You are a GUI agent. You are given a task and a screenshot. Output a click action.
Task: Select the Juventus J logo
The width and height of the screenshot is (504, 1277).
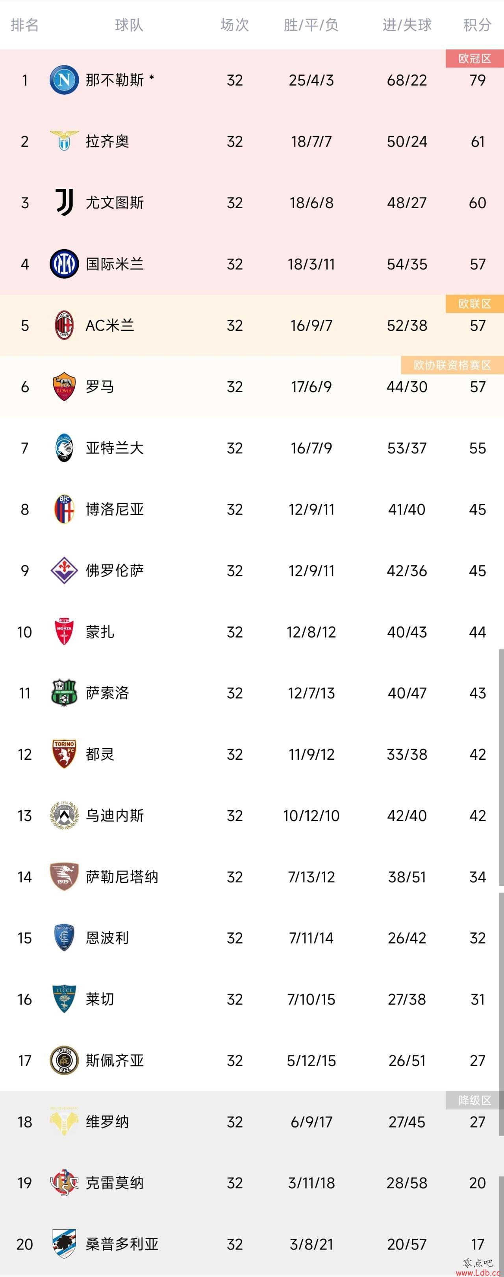[64, 202]
